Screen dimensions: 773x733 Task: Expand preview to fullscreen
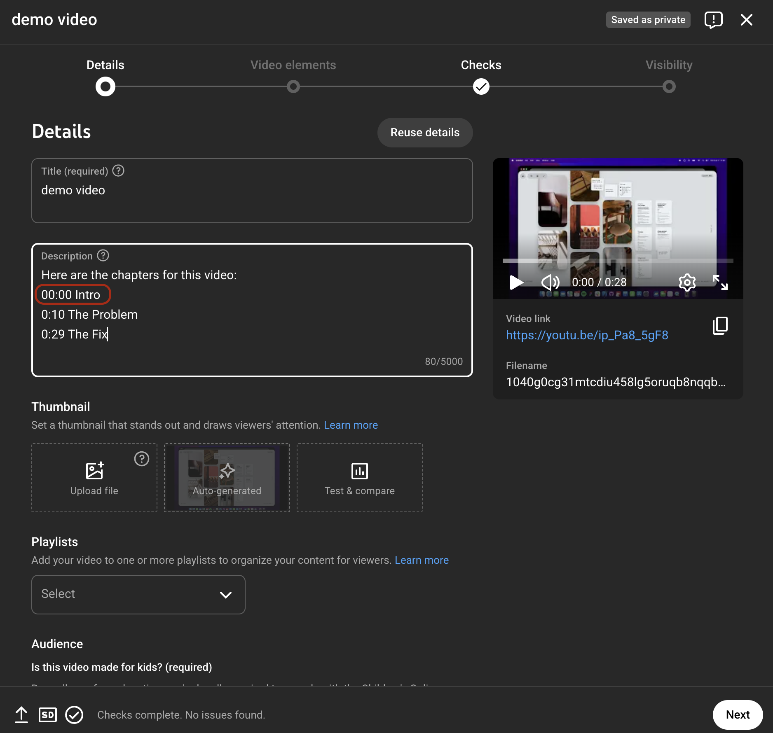(x=720, y=282)
